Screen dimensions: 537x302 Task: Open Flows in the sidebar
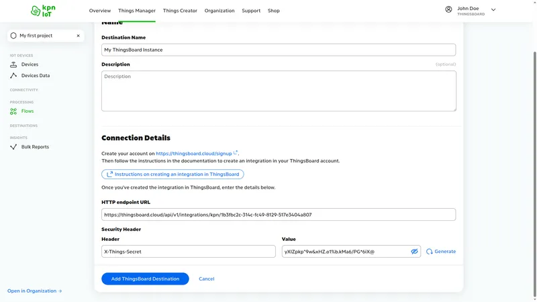(28, 111)
